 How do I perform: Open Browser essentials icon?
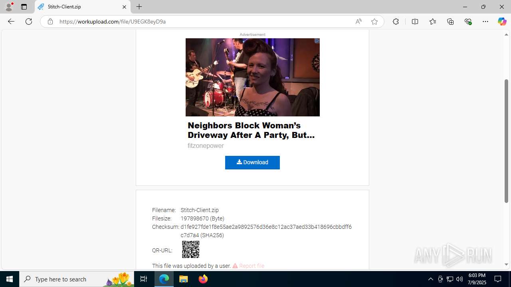point(468,22)
